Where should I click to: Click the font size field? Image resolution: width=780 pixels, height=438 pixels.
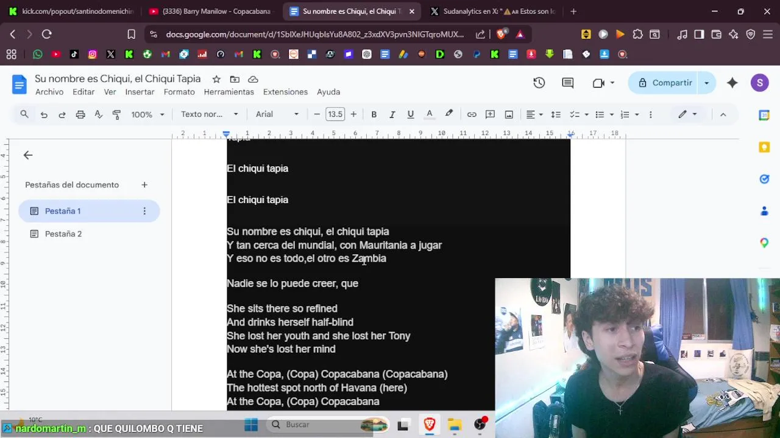[x=335, y=114]
